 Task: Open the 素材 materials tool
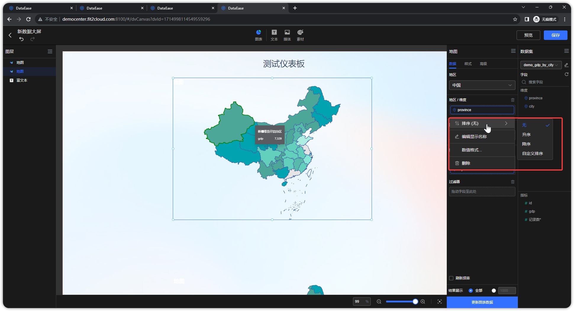pyautogui.click(x=300, y=35)
